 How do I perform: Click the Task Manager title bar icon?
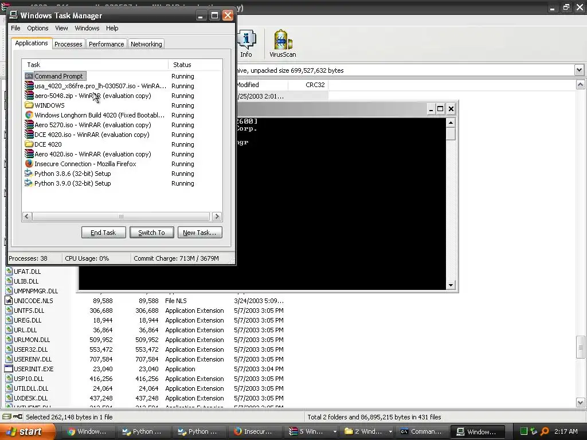click(x=14, y=15)
